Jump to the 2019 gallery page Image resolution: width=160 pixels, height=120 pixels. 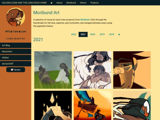tap(102, 34)
